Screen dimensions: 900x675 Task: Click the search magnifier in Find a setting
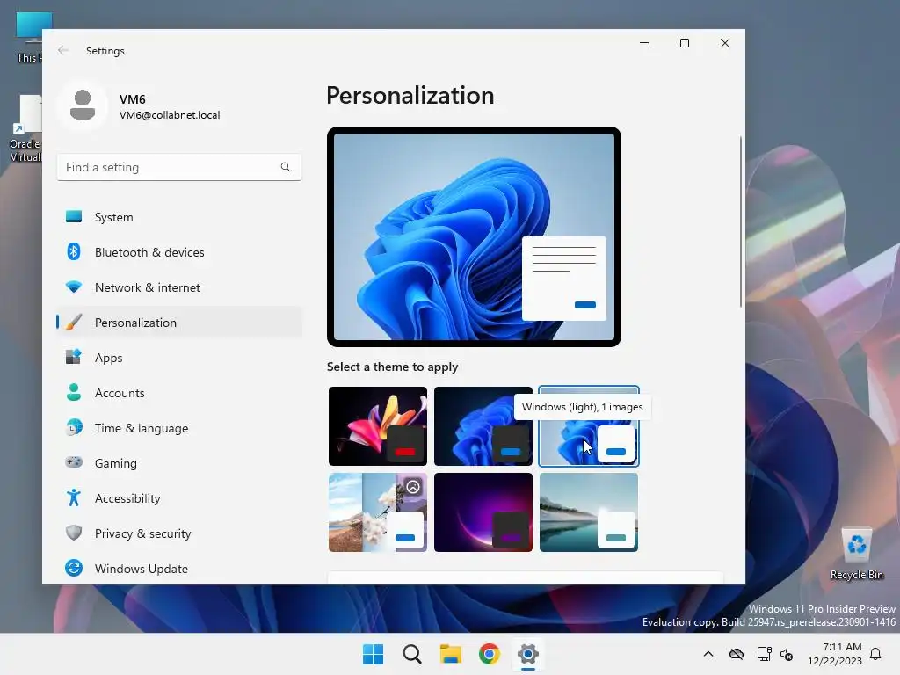(x=286, y=167)
